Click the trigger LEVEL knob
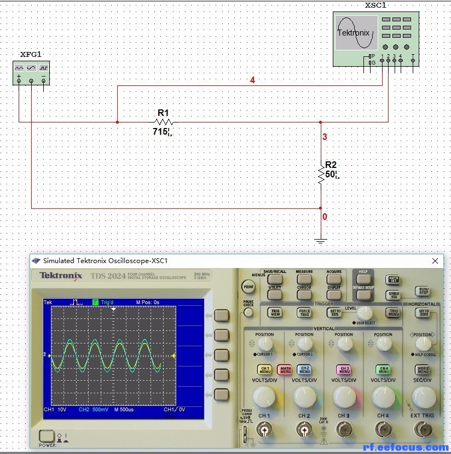This screenshot has height=454, width=451. (365, 313)
